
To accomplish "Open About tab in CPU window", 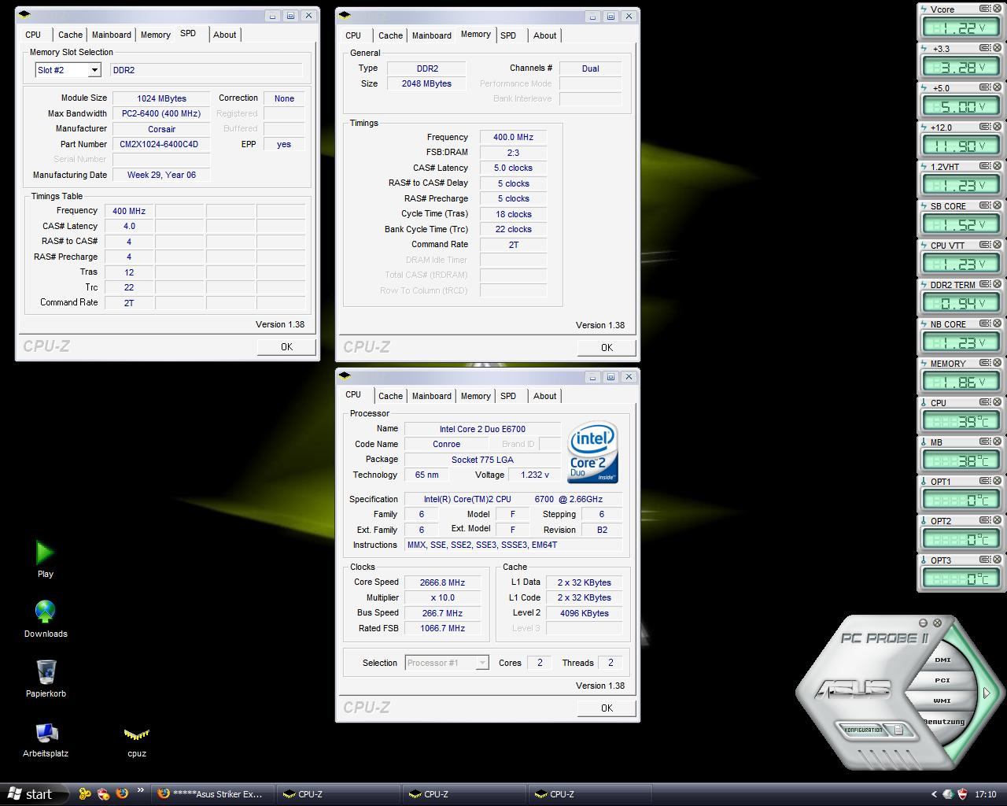I will (x=544, y=396).
